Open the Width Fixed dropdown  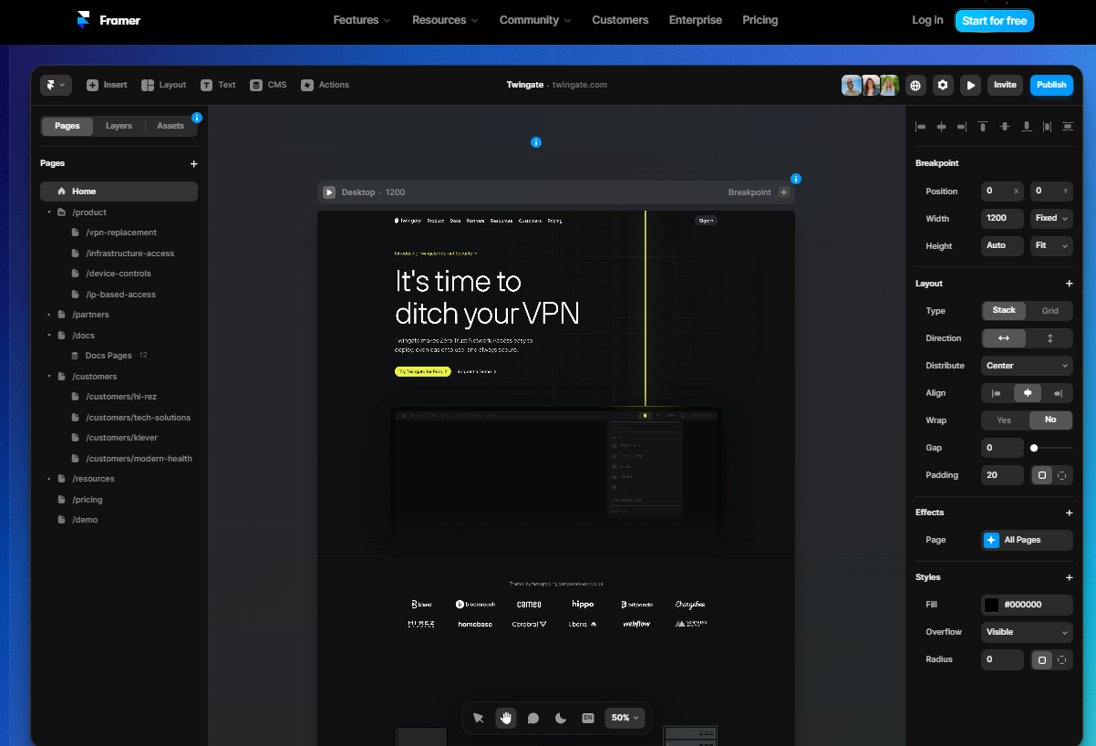click(1051, 218)
